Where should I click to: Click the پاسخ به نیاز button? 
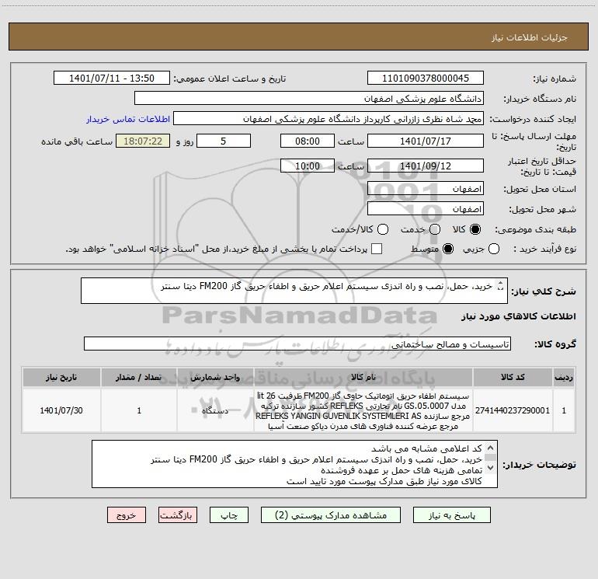pyautogui.click(x=452, y=515)
